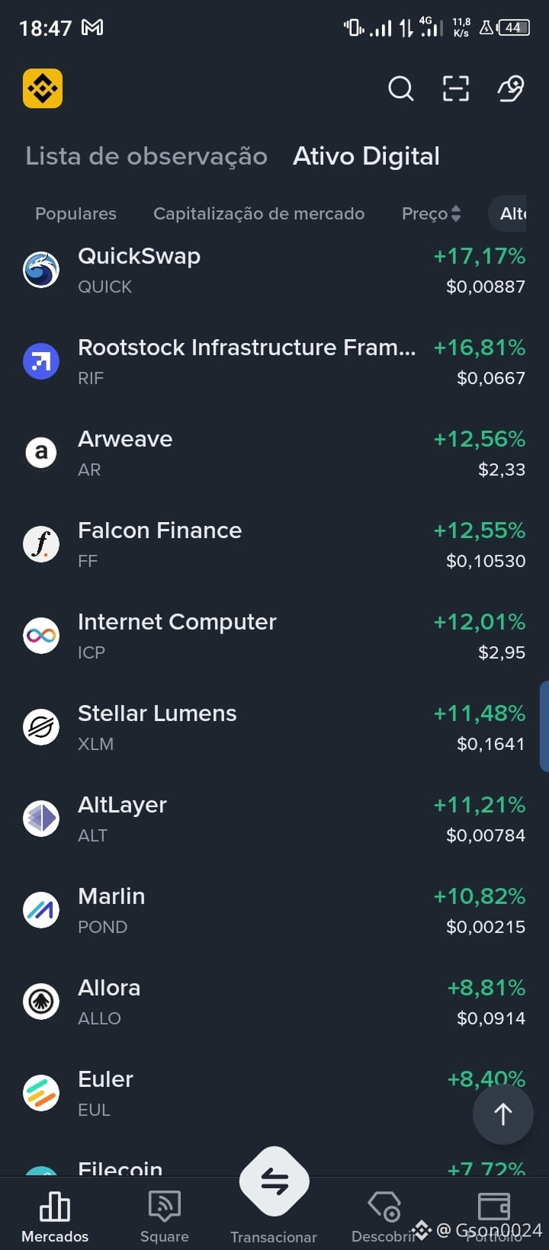Switch to Lista de observação tab
The height and width of the screenshot is (1250, 549).
[x=146, y=156]
